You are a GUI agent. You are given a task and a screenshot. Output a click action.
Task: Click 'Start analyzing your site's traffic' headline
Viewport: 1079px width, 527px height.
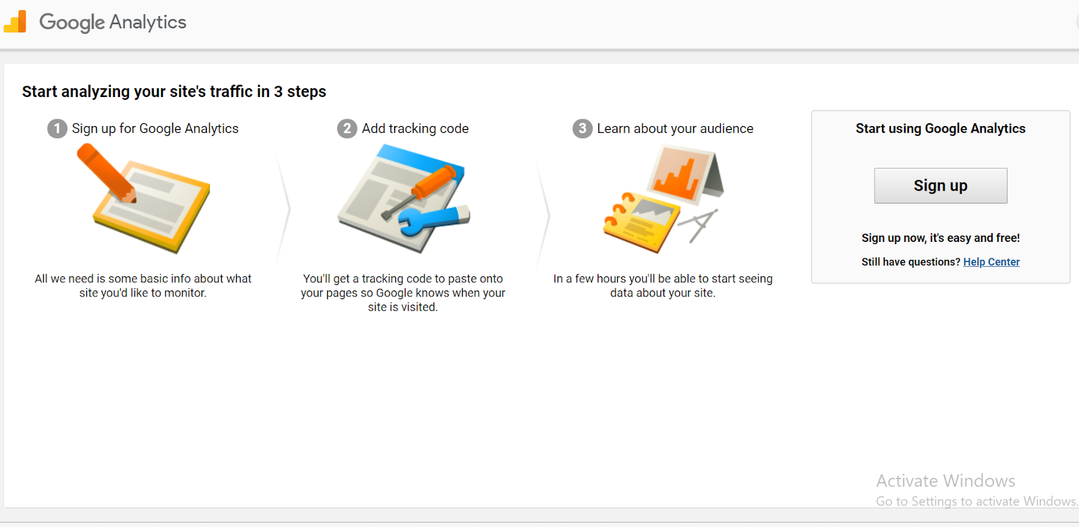pyautogui.click(x=174, y=91)
